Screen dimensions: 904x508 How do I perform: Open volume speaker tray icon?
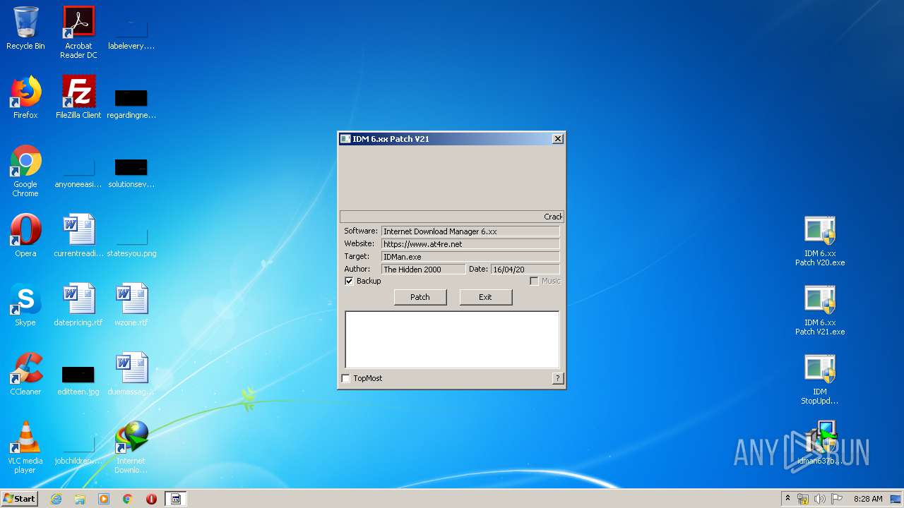point(820,499)
